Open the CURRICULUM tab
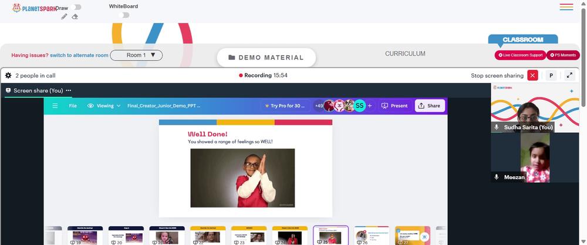 [405, 53]
